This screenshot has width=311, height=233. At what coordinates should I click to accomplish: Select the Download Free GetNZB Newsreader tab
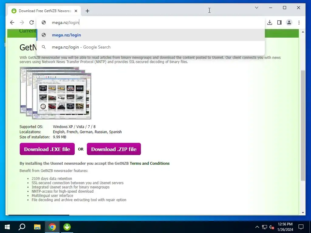45,11
